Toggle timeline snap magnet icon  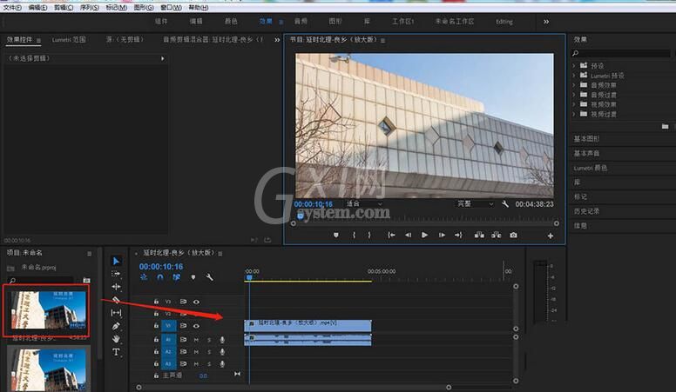click(160, 277)
